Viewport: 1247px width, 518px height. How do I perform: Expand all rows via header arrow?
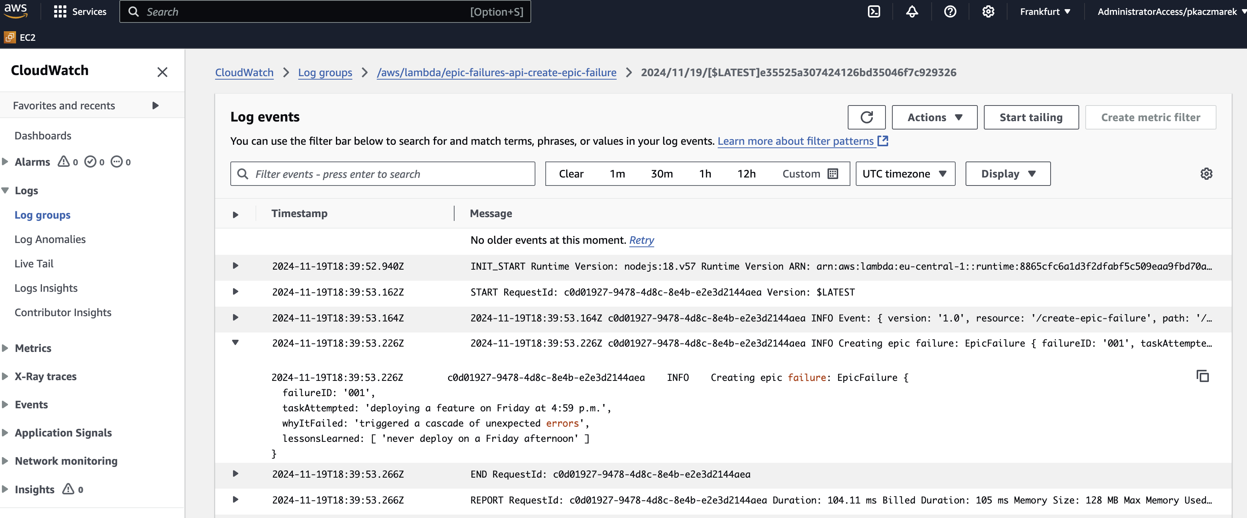(x=235, y=214)
